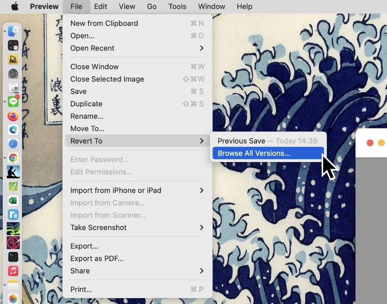Select the Open… menu item
Image resolution: width=387 pixels, height=304 pixels.
coord(137,36)
